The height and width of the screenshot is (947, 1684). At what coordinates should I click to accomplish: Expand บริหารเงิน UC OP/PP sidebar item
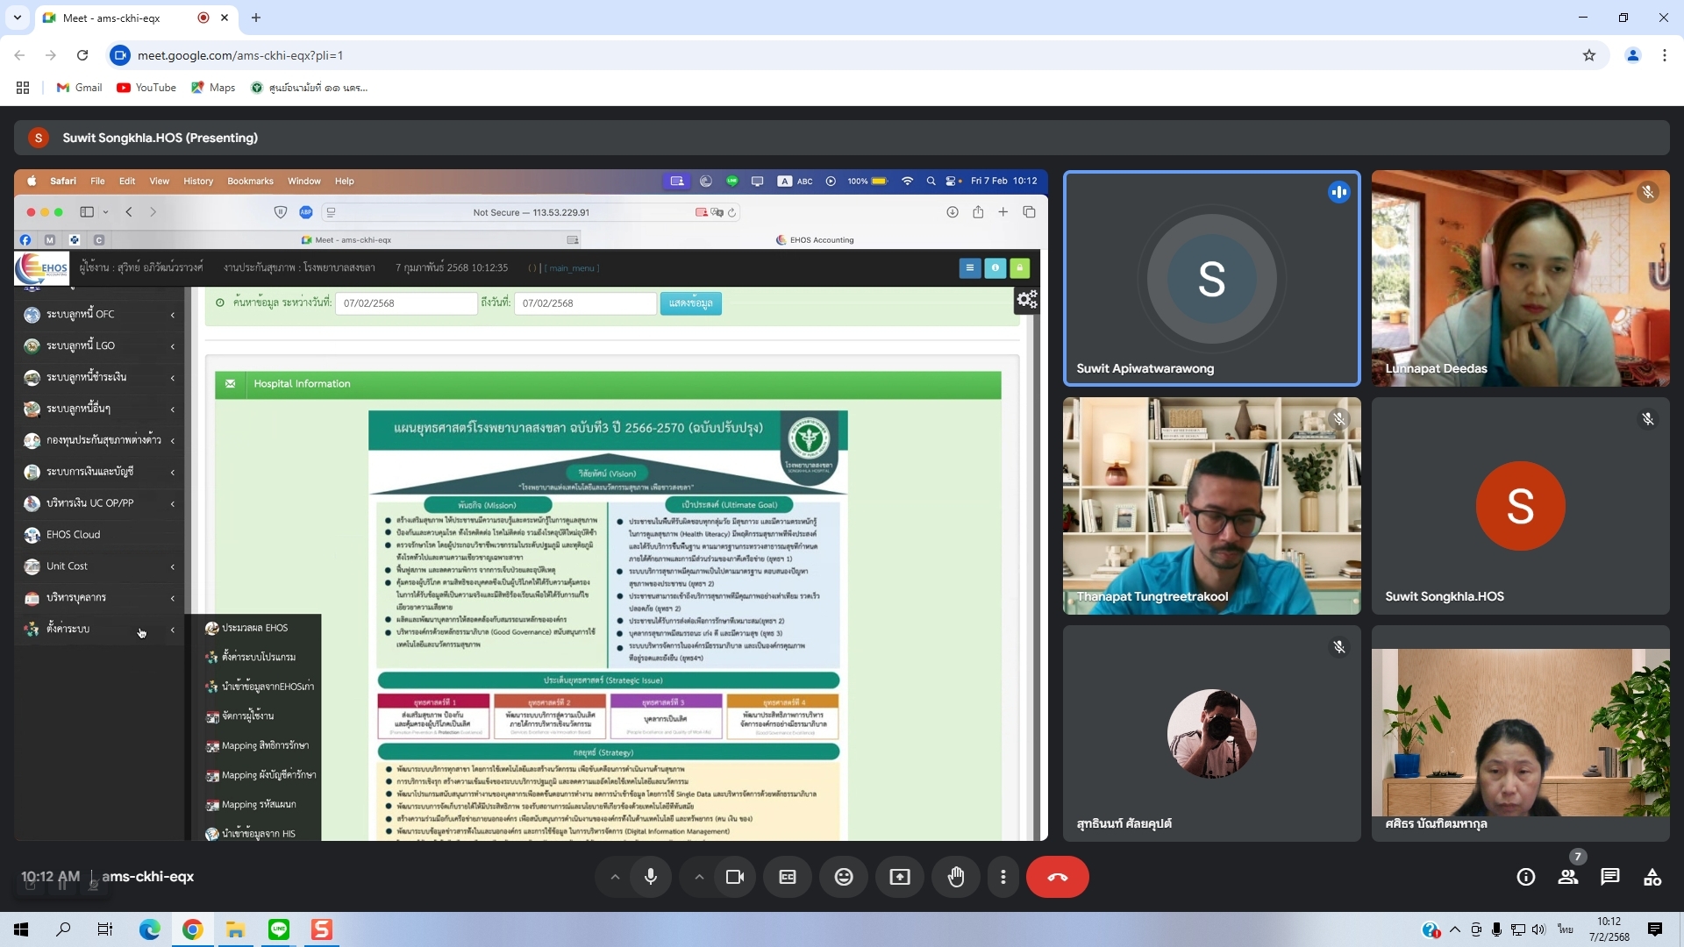click(x=100, y=503)
